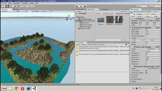162x91 pixels.
Task: Open the GameObject menu
Action: click(x=17, y=3)
